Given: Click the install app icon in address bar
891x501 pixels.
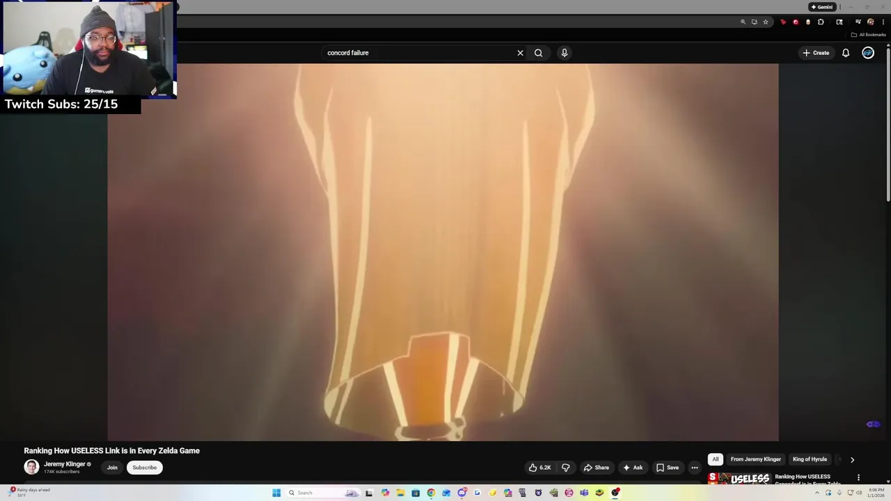Looking at the screenshot, I should point(755,22).
